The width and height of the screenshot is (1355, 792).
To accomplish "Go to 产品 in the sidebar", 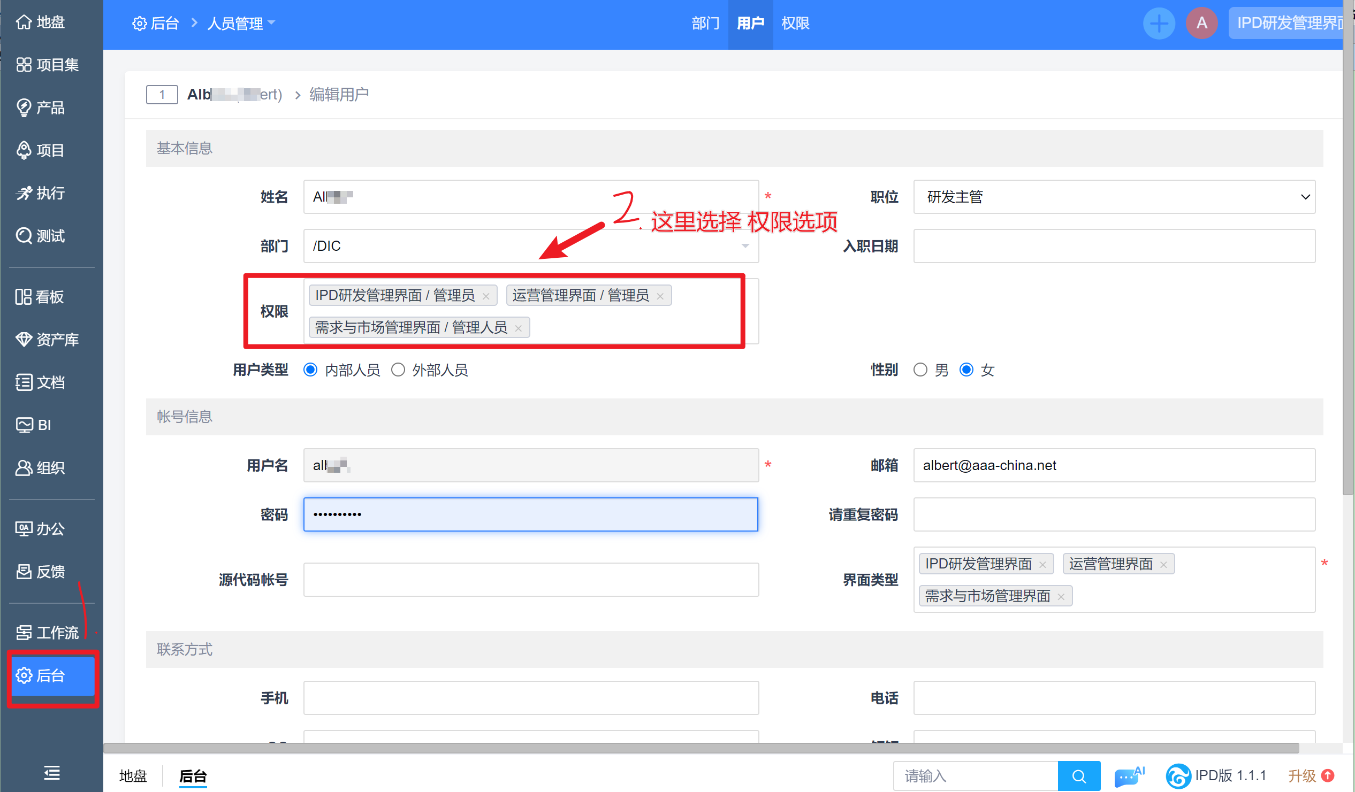I will tap(41, 107).
